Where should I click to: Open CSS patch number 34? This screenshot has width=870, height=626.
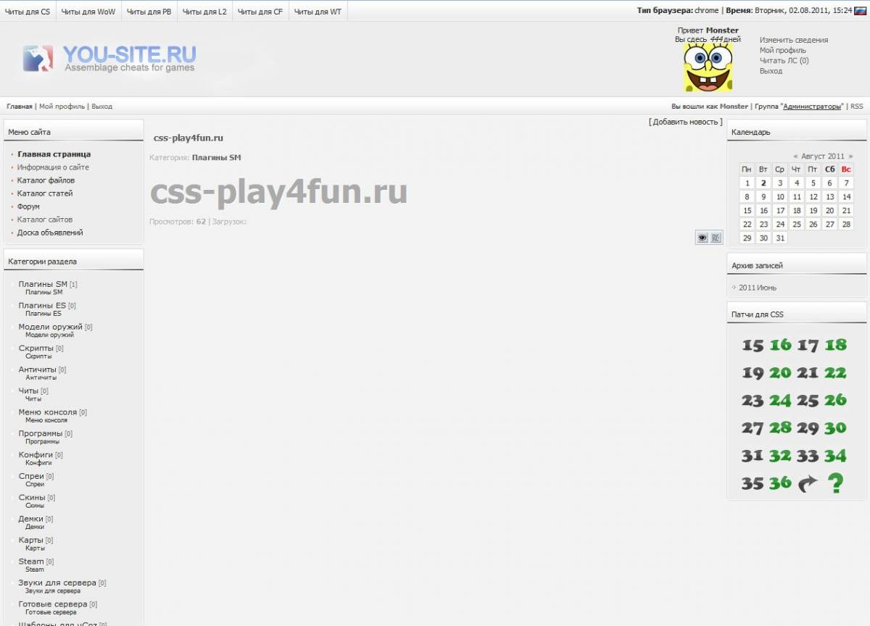pos(835,455)
